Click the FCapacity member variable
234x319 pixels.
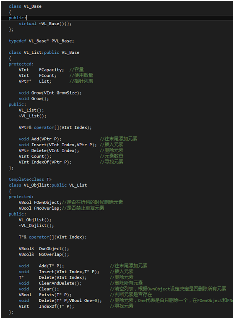click(x=51, y=70)
